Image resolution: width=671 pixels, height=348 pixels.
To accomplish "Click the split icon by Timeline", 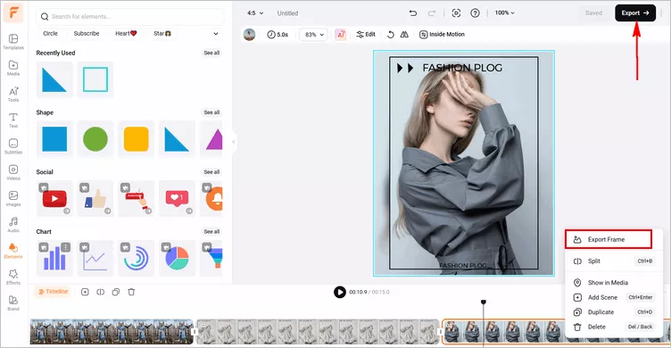I will [x=101, y=292].
